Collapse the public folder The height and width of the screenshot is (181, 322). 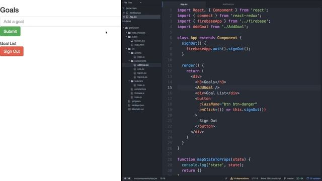pos(126,37)
